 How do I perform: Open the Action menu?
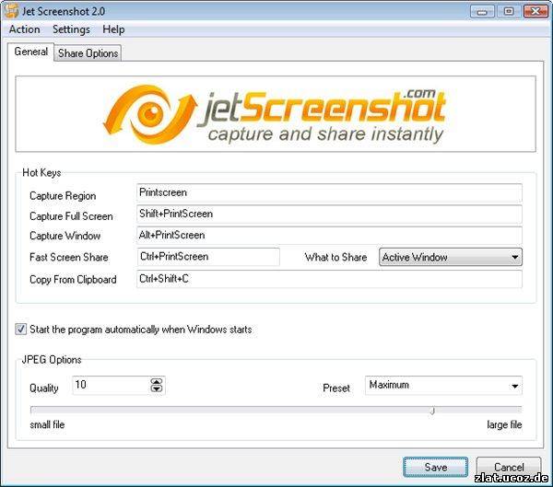click(24, 29)
